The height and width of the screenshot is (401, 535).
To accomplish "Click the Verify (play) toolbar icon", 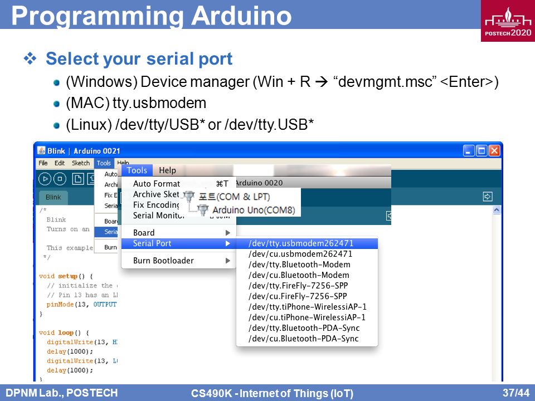I will tap(45, 179).
